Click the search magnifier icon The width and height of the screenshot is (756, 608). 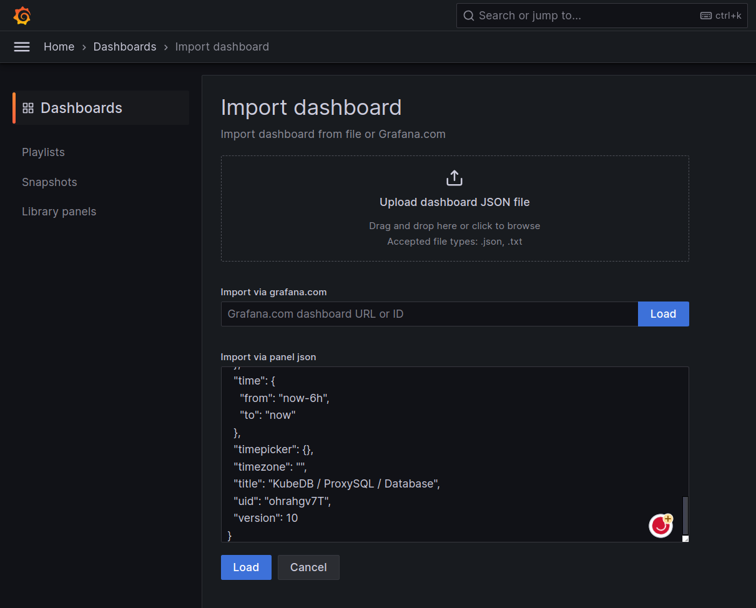pyautogui.click(x=469, y=16)
